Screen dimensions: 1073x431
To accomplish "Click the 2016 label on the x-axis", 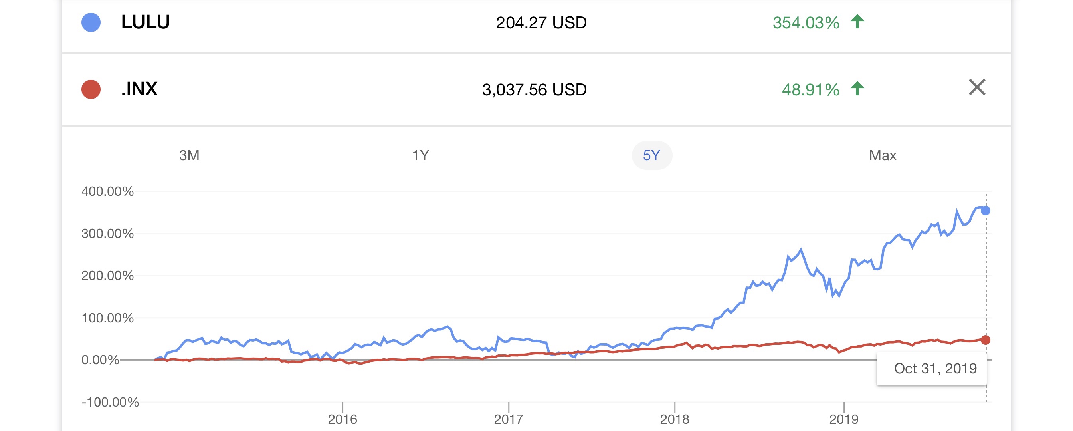I will click(342, 419).
